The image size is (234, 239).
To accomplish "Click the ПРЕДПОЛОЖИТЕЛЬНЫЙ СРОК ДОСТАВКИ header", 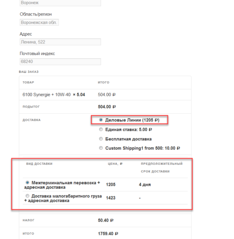I will 161,168.
